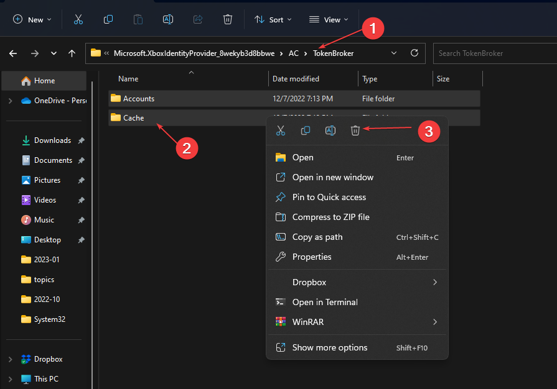Click the Rename icon in the toolbar

point(167,19)
